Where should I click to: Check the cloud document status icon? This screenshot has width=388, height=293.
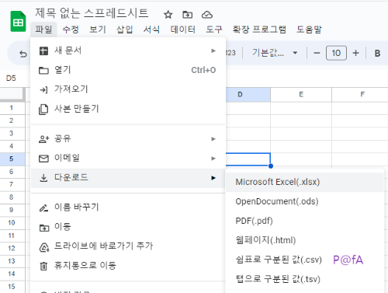point(207,15)
